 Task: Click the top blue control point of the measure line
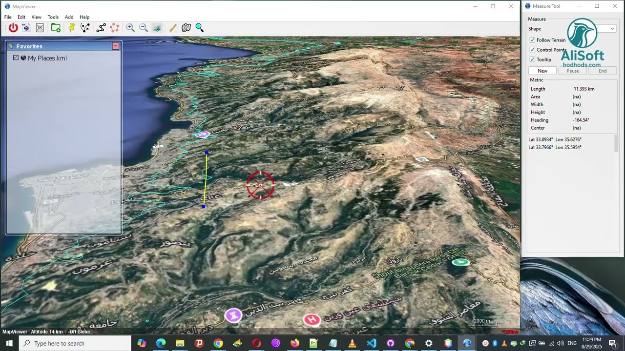pos(207,153)
